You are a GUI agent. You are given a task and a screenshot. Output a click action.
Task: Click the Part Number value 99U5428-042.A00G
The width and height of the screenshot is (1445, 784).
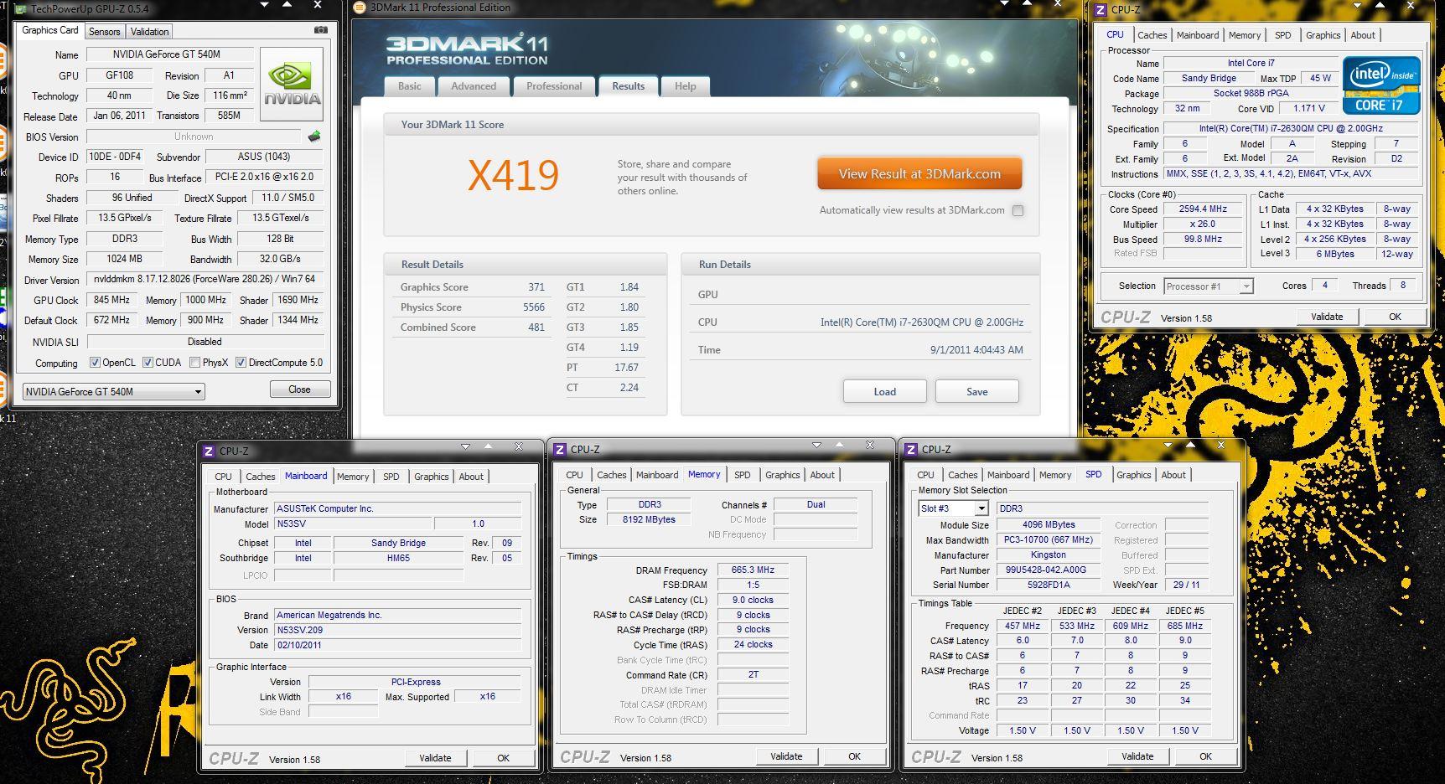pyautogui.click(x=1049, y=570)
